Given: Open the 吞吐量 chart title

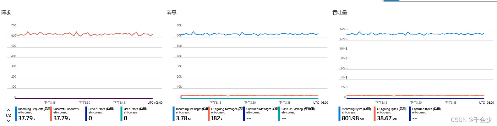Looking at the screenshot, I should (340, 13).
